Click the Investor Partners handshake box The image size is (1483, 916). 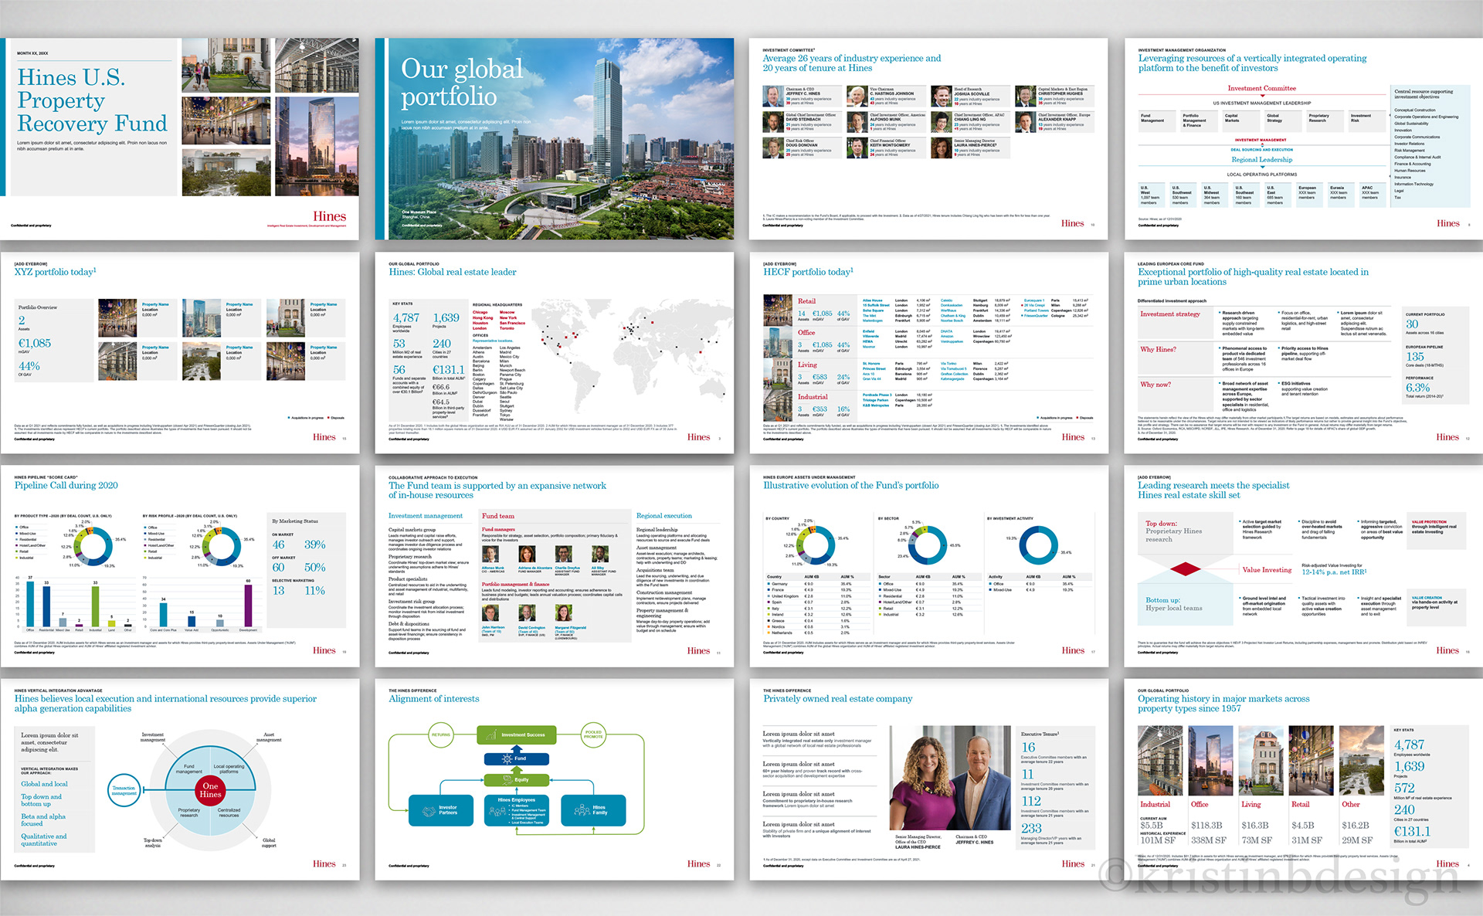coord(441,810)
